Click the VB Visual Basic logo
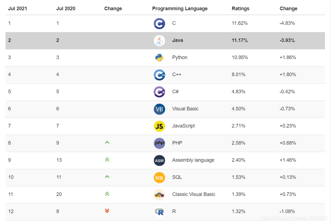Screen dimensions: 331x223 click(159, 109)
